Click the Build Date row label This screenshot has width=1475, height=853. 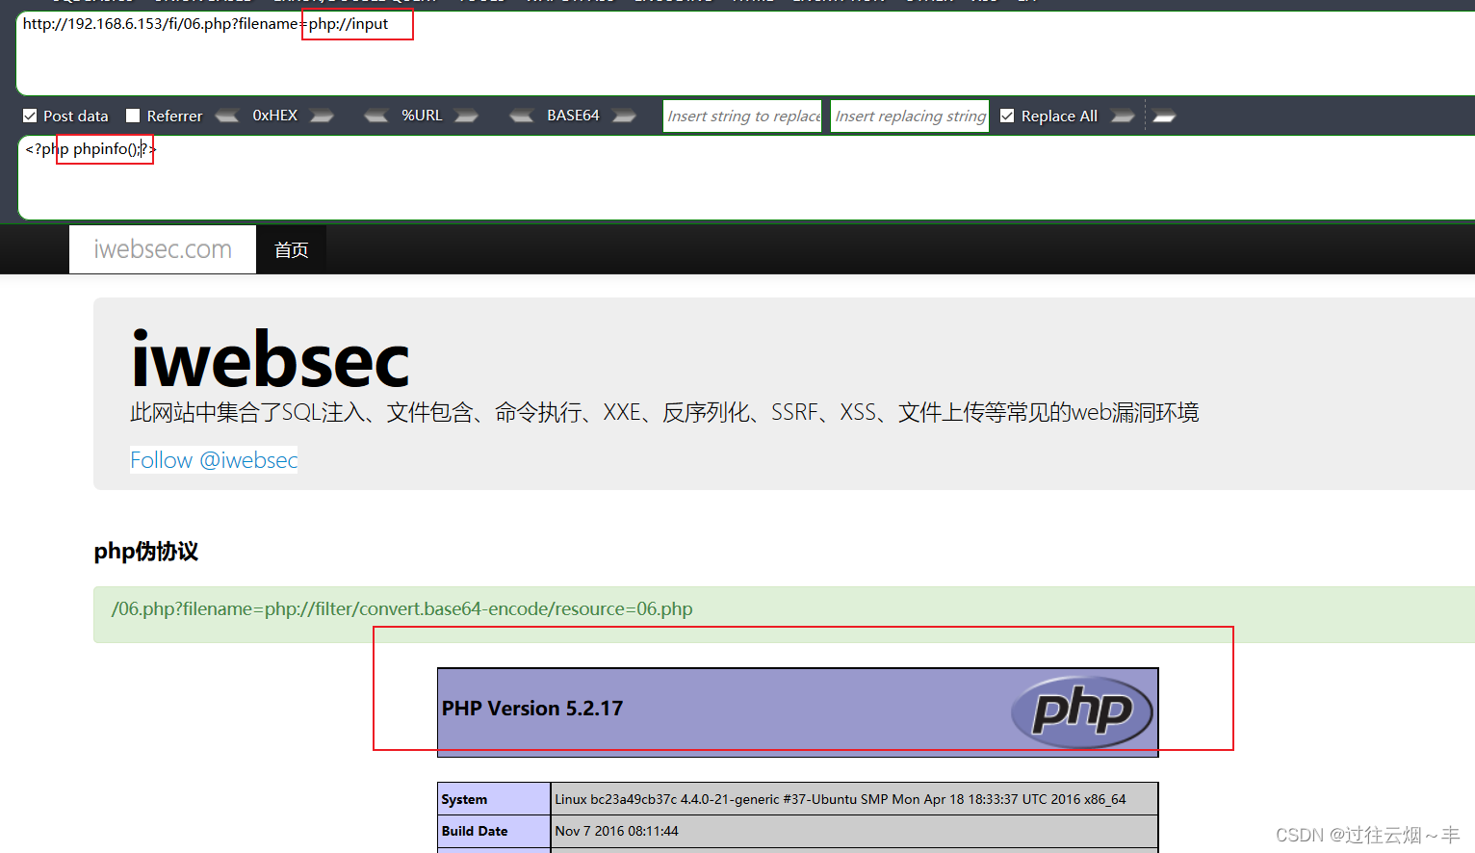475,831
